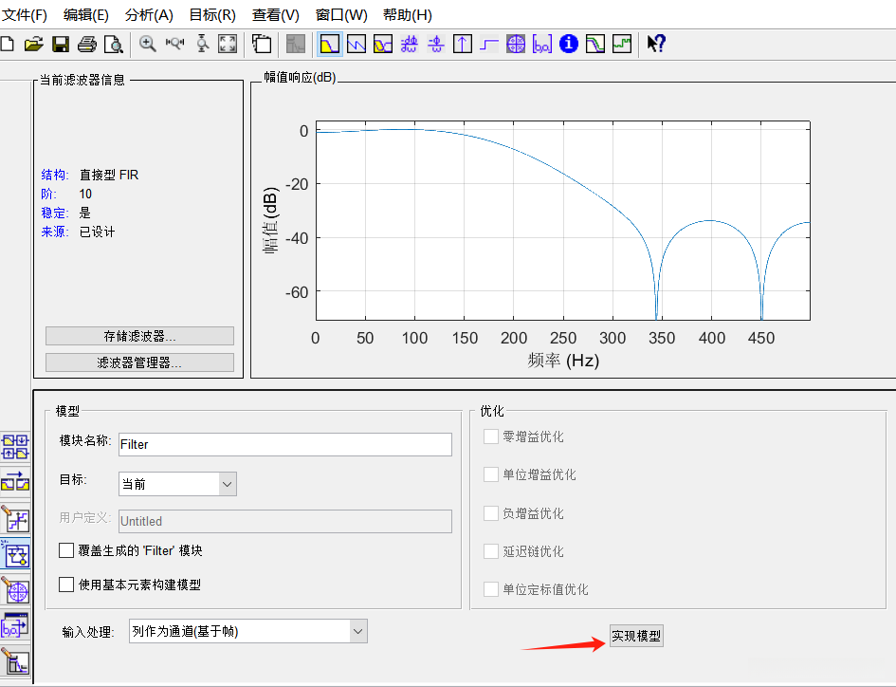Click the 稳定: label in filter info
Viewport: 896px width, 687px height.
pyautogui.click(x=55, y=213)
